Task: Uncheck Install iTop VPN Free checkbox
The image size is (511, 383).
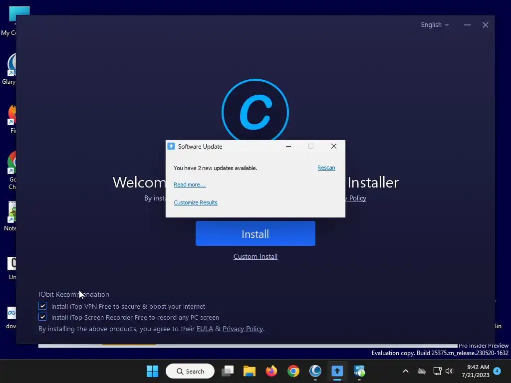Action: tap(42, 306)
